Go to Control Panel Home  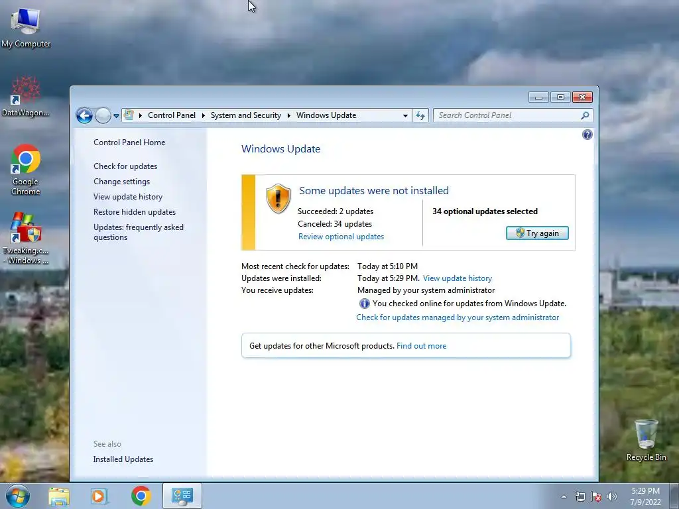(129, 142)
